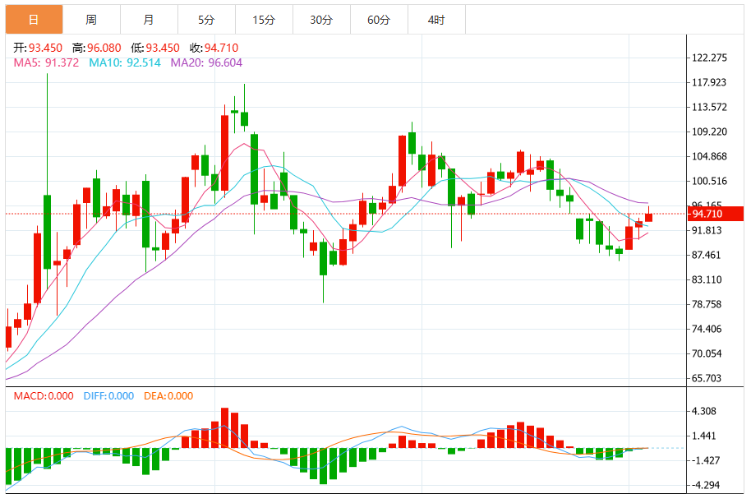Click the DIFF value label
Screen dimensions: 751x494
click(x=108, y=396)
